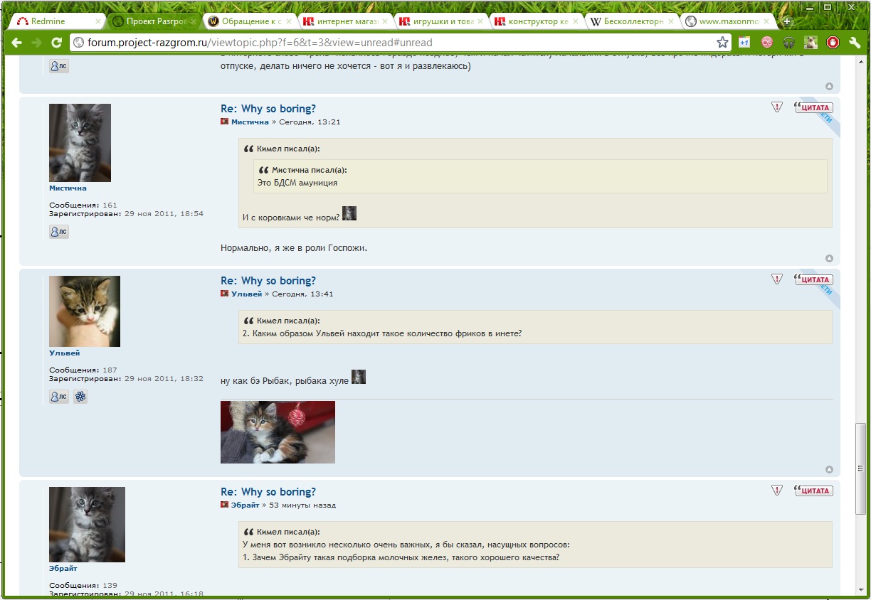Click the report icon on Ульвей's post
The width and height of the screenshot is (871, 600).
[x=777, y=279]
